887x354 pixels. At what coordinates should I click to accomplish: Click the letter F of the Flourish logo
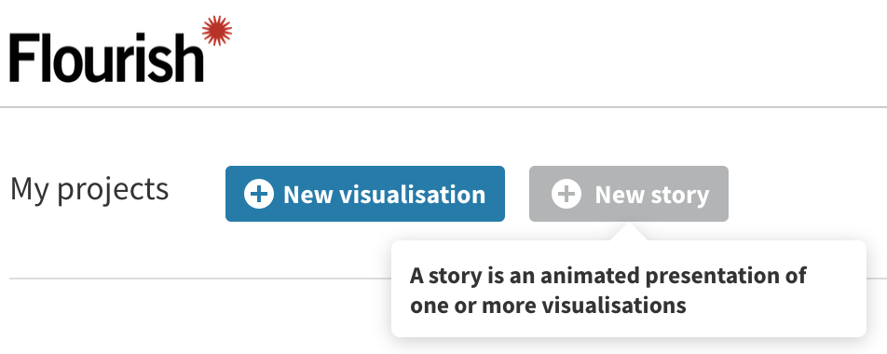[24, 57]
